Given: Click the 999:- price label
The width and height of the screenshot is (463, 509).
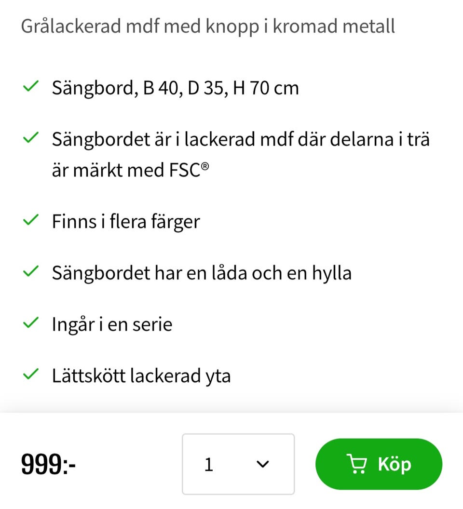Looking at the screenshot, I should coord(48,465).
